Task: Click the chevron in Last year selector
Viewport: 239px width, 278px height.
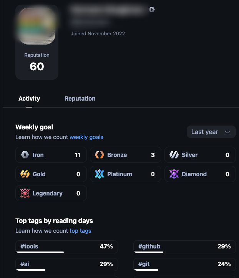Action: point(227,132)
